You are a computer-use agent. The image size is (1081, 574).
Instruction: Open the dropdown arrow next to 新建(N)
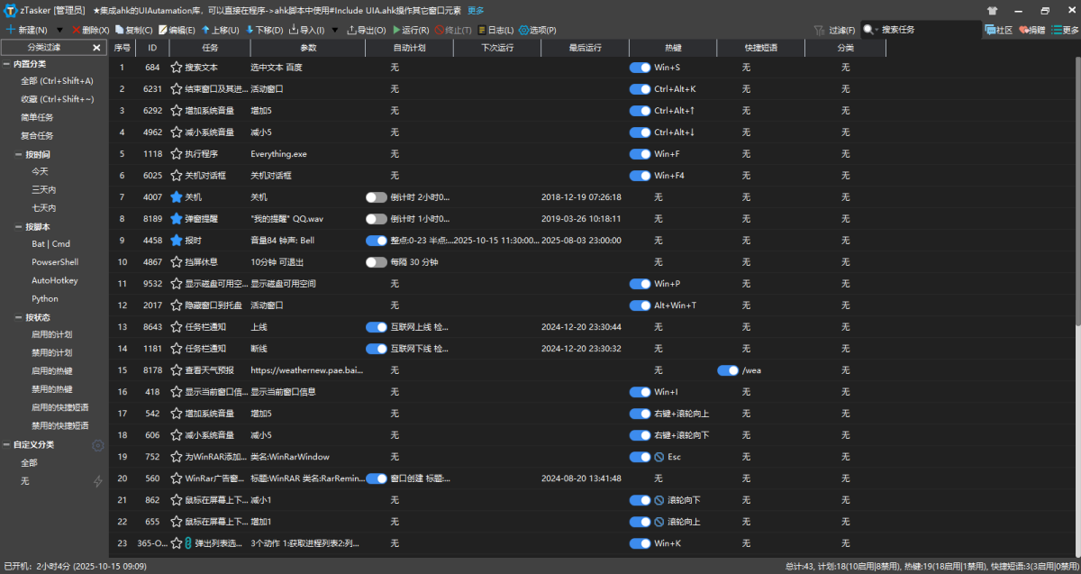click(x=59, y=30)
